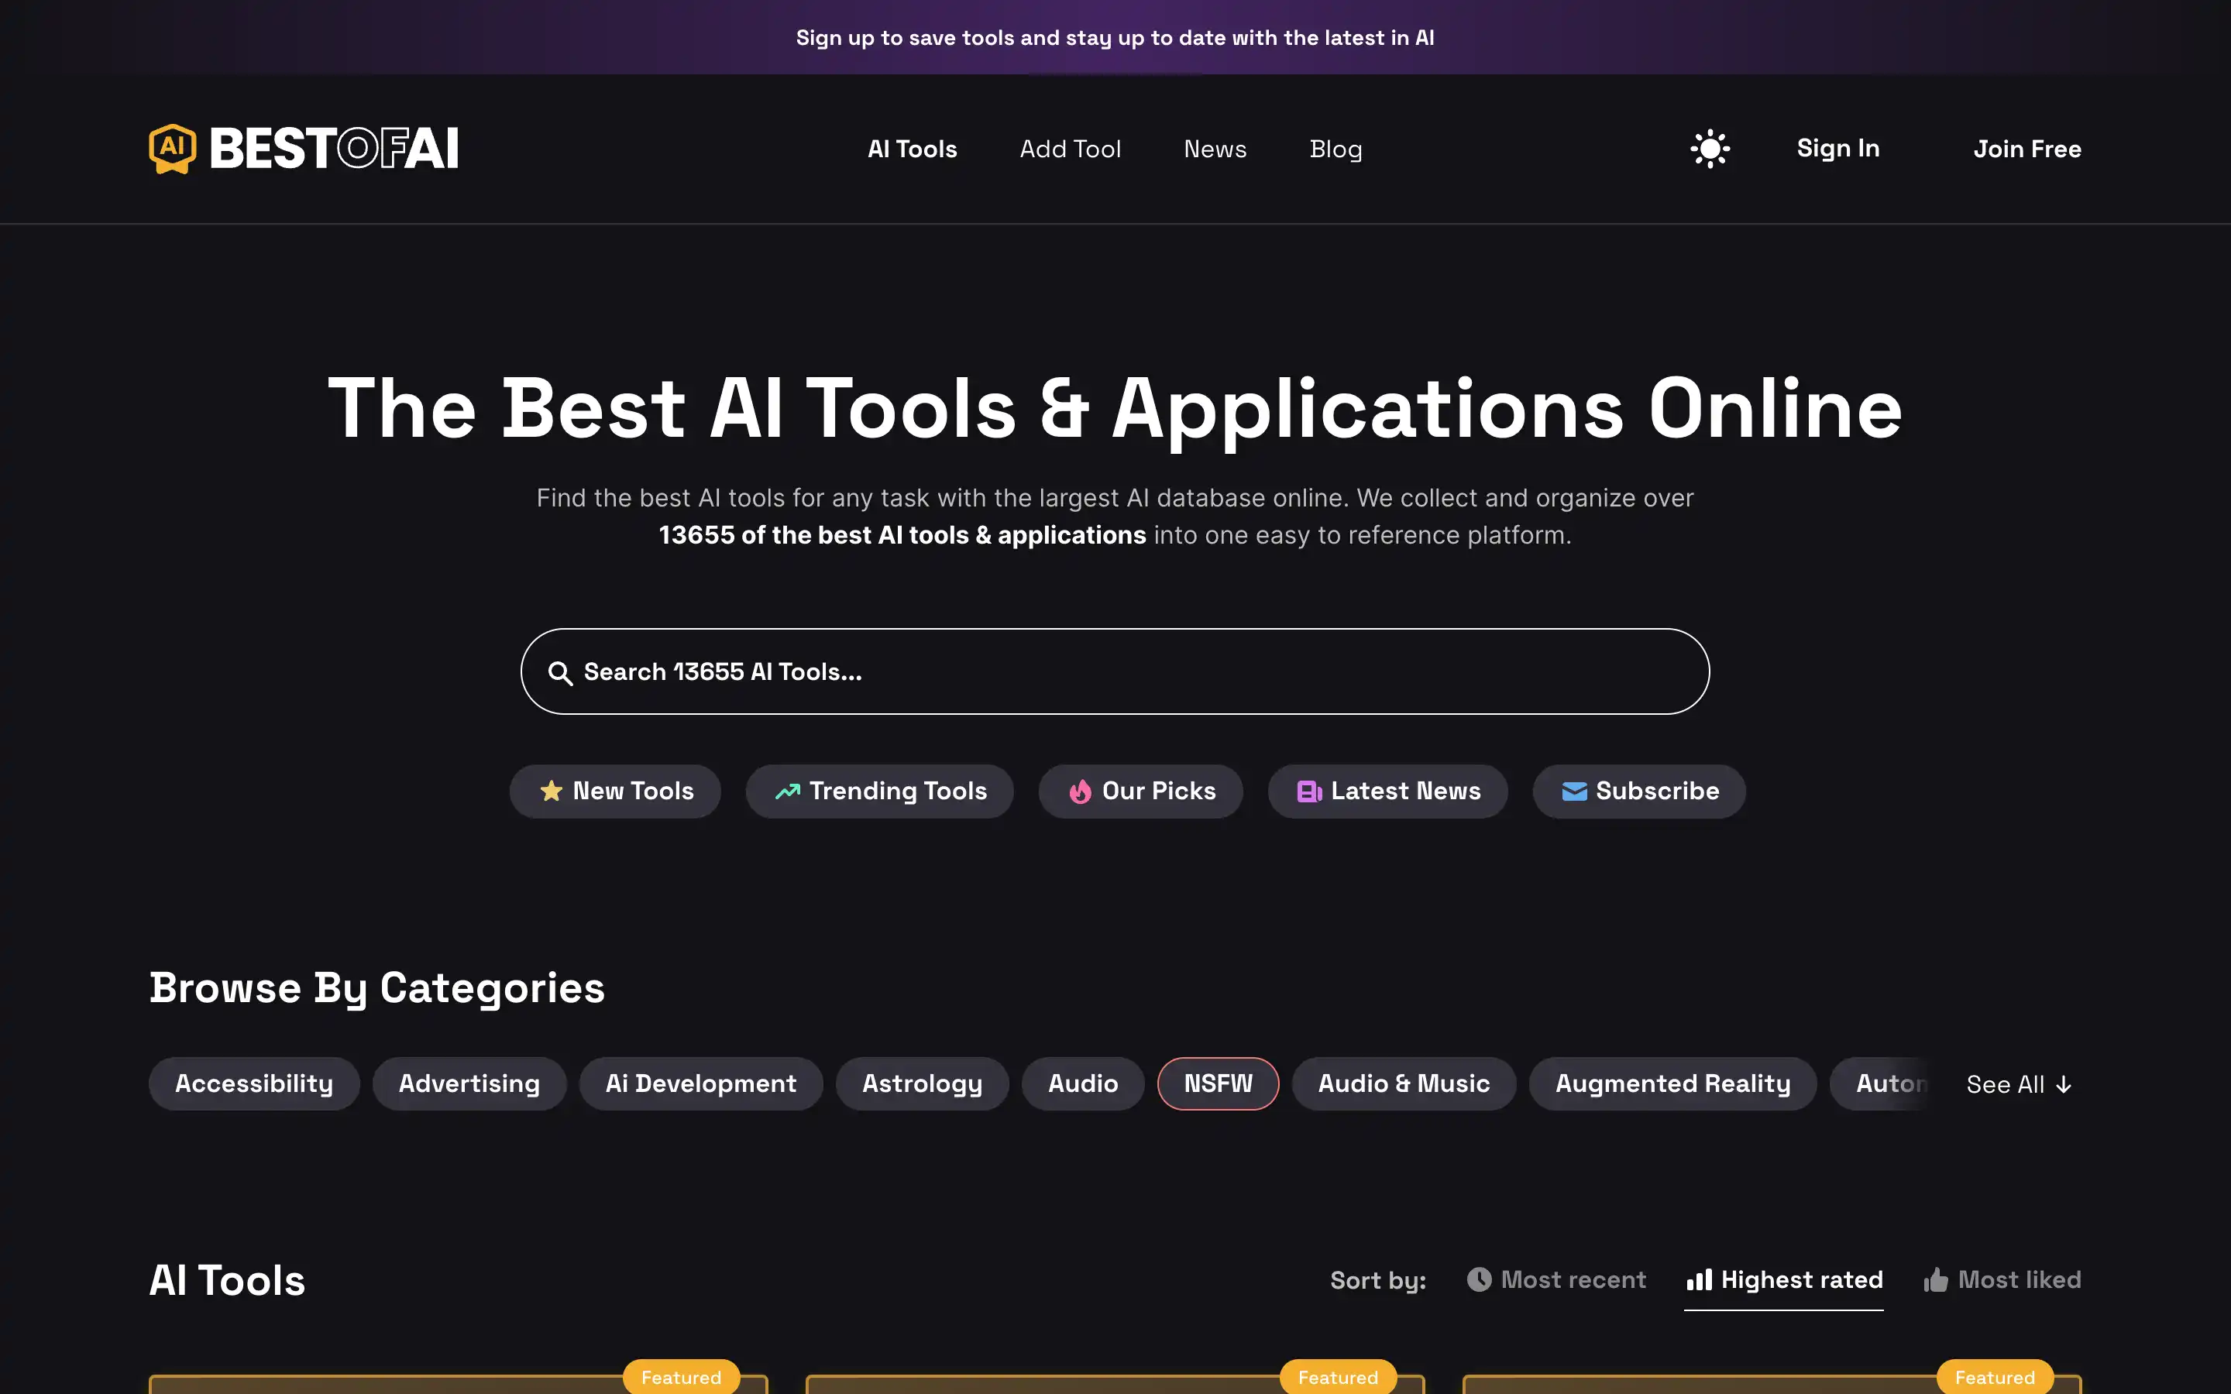Focus the Search 13655 AI Tools field
Image resolution: width=2231 pixels, height=1394 pixels.
(x=1115, y=671)
